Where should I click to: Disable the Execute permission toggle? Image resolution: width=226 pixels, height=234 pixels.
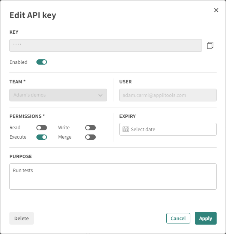pos(42,137)
